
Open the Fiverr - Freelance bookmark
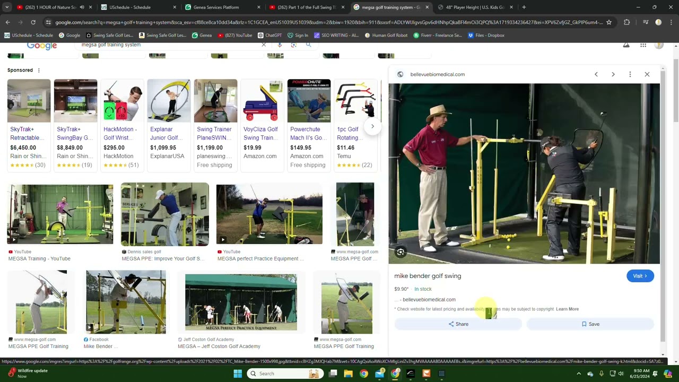pos(437,36)
